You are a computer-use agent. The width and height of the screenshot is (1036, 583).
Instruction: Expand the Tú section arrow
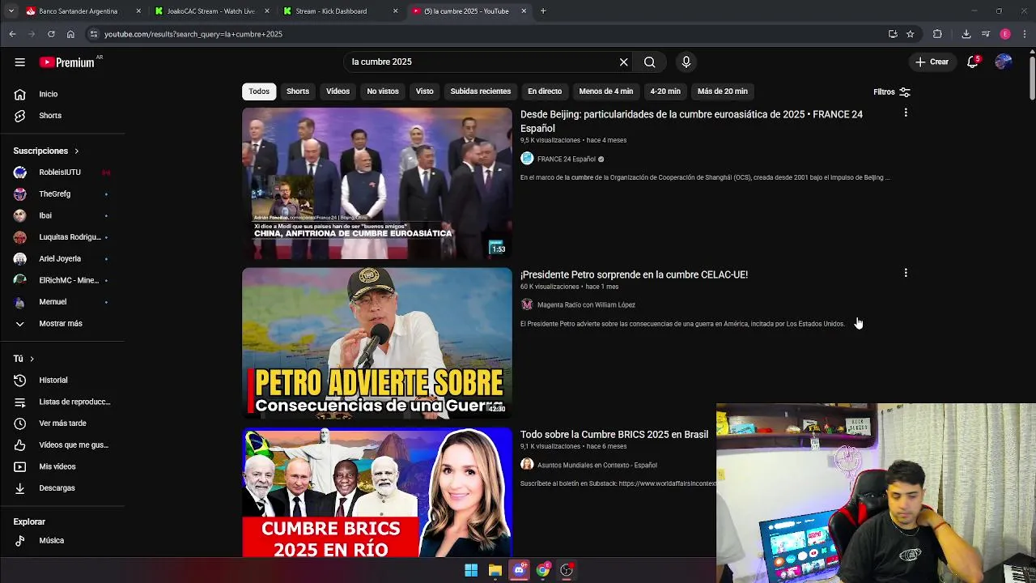click(x=32, y=359)
